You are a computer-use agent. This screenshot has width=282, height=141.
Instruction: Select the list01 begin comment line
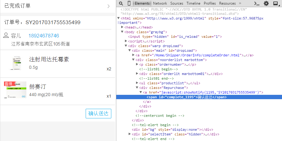(159, 69)
